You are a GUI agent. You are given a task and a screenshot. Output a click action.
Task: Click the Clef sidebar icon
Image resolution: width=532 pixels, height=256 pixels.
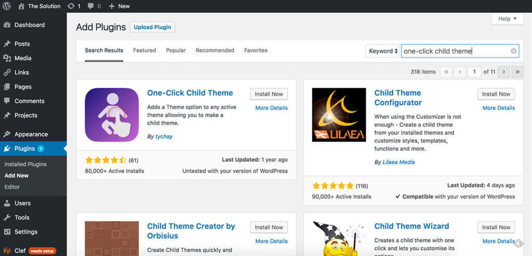click(7, 251)
